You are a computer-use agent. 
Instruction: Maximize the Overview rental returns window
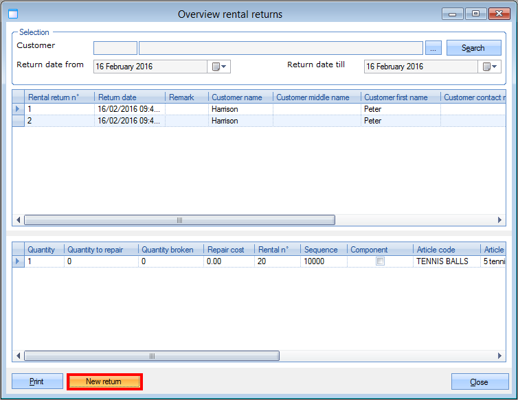pyautogui.click(x=475, y=13)
